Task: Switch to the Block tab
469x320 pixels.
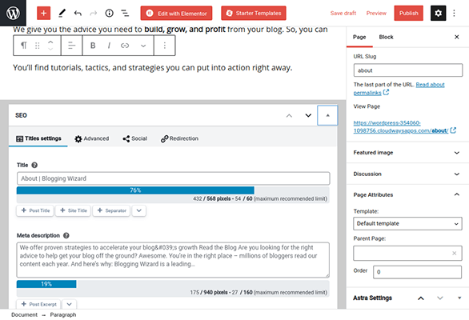Action: [x=386, y=37]
